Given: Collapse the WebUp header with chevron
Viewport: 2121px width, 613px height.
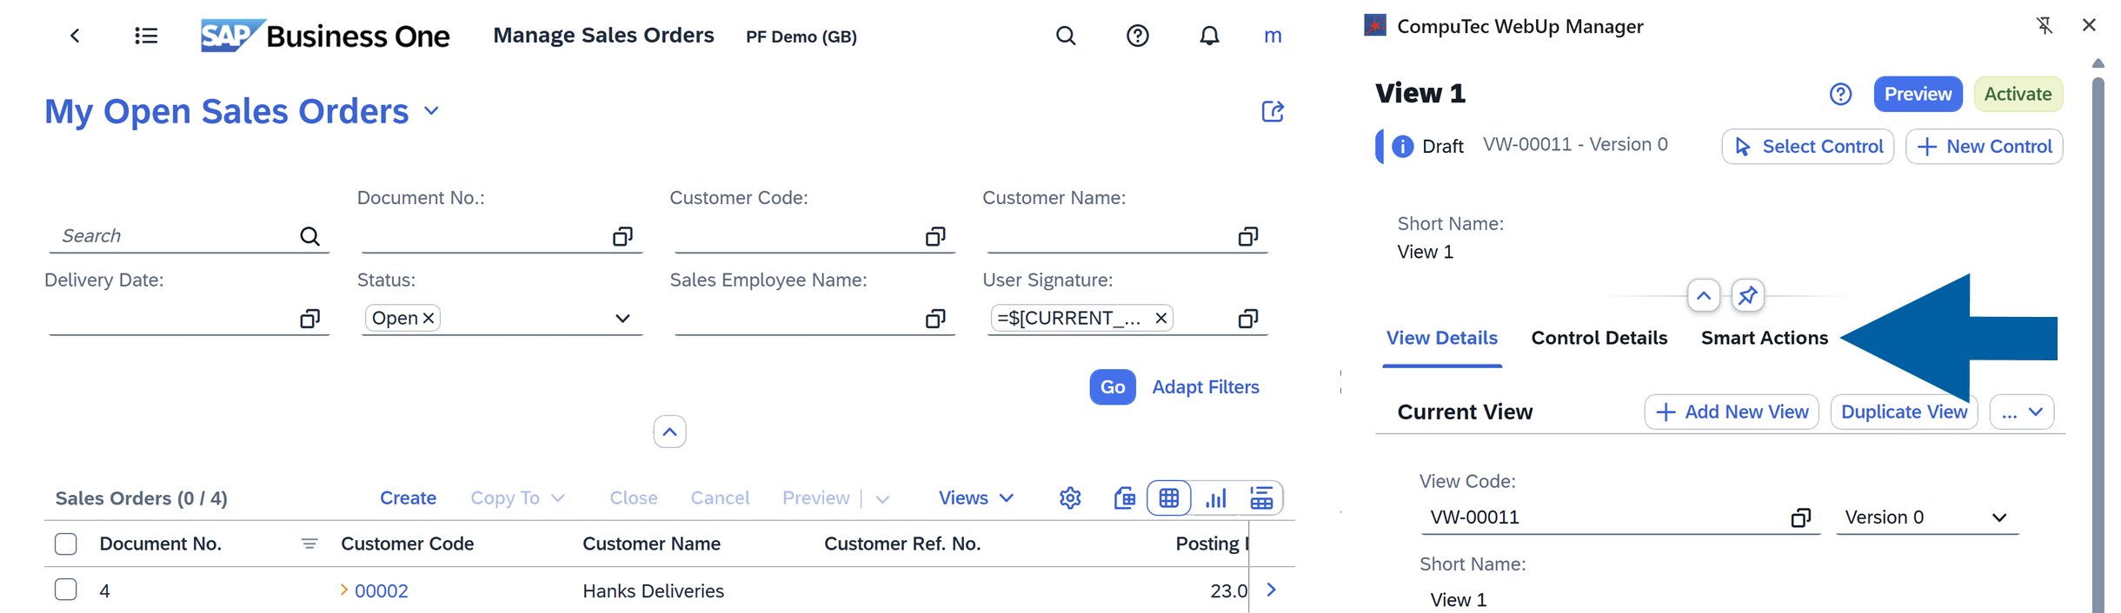Looking at the screenshot, I should coord(1703,296).
